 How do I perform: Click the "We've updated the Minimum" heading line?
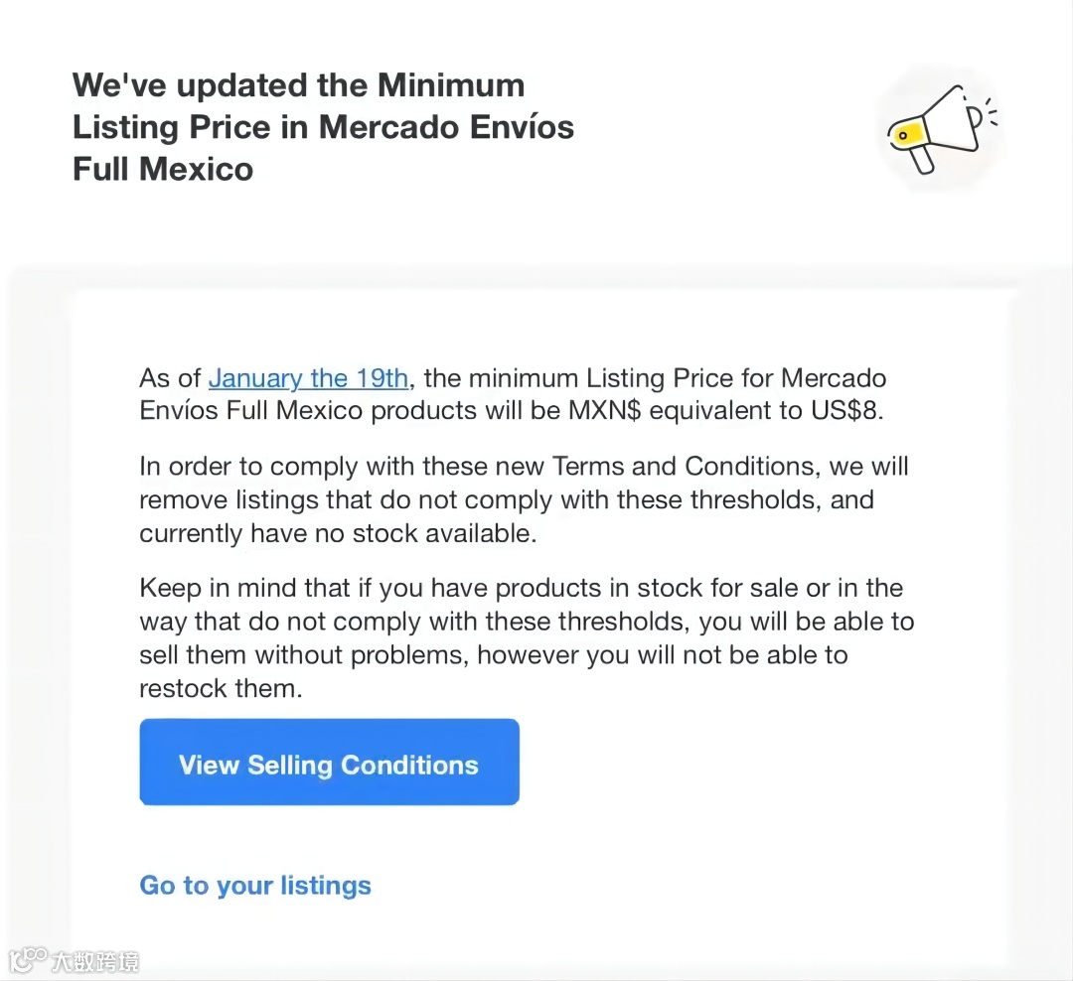(x=298, y=85)
